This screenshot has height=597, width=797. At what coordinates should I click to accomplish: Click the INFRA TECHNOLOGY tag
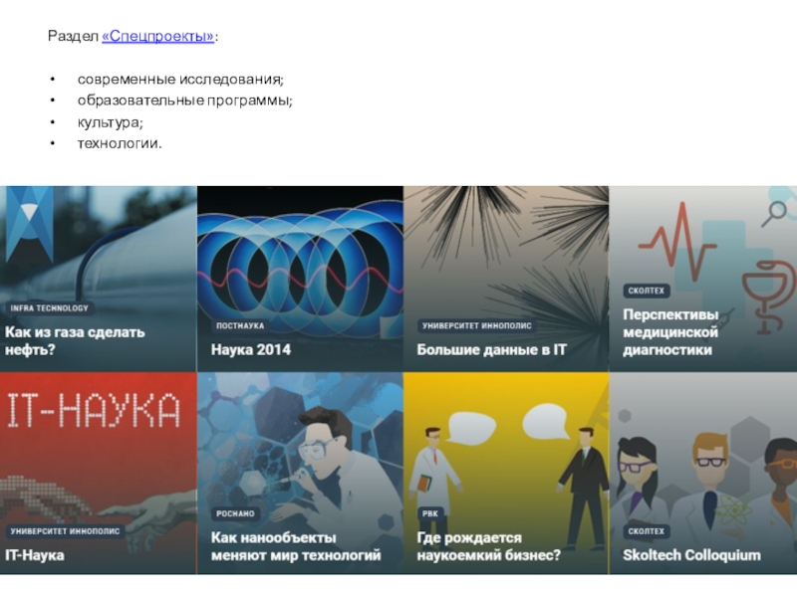pyautogui.click(x=49, y=308)
